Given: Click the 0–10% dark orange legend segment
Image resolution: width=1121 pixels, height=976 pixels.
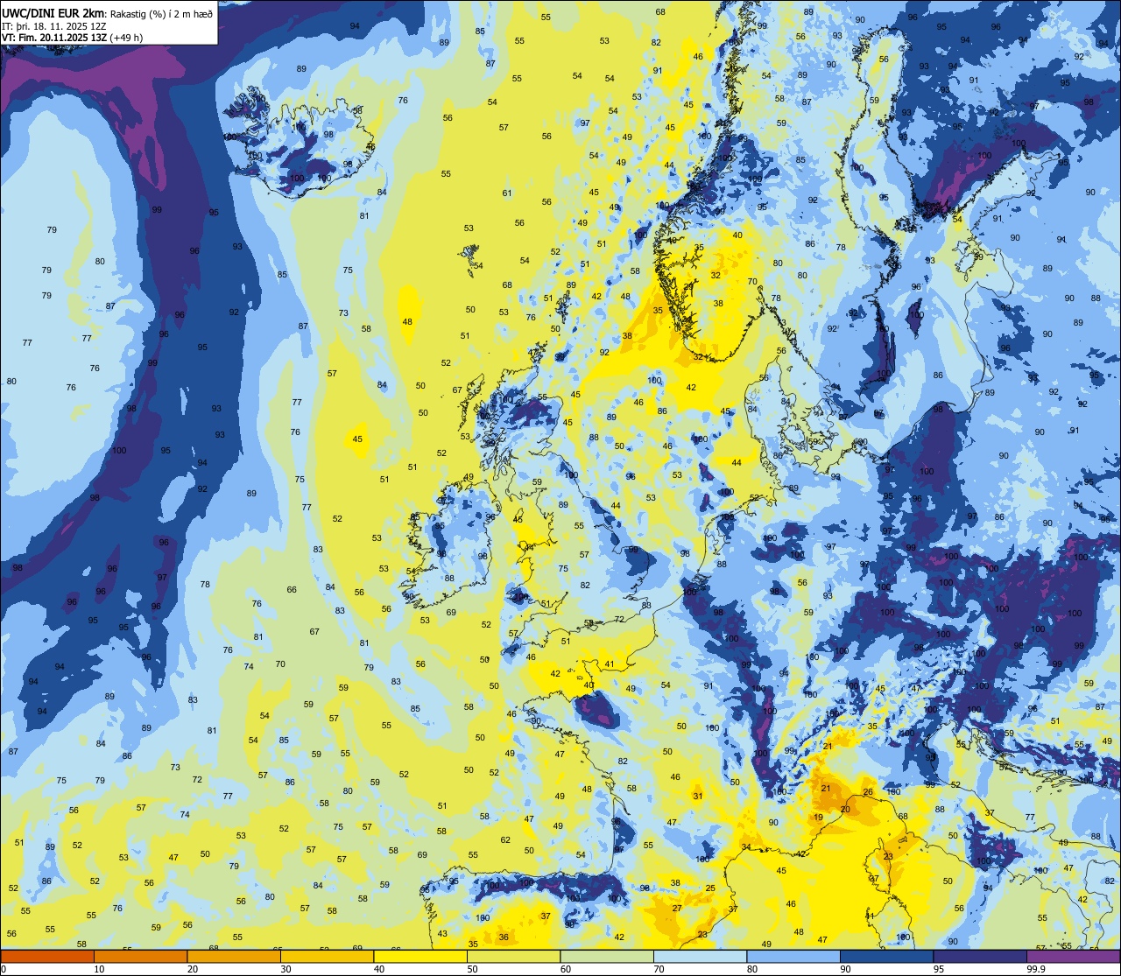Looking at the screenshot, I should pyautogui.click(x=47, y=957).
